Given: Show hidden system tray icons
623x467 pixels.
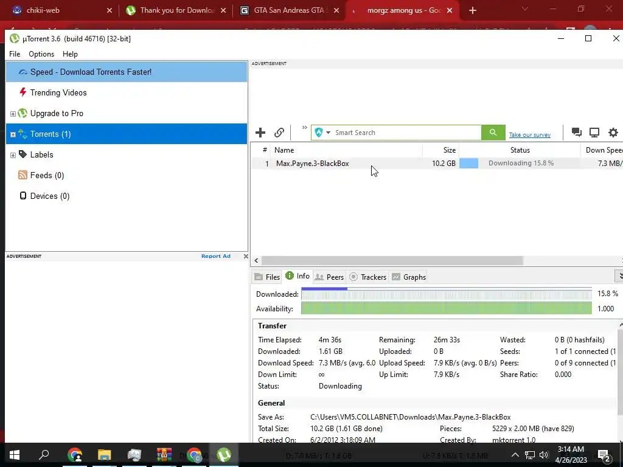Looking at the screenshot, I should 515,455.
